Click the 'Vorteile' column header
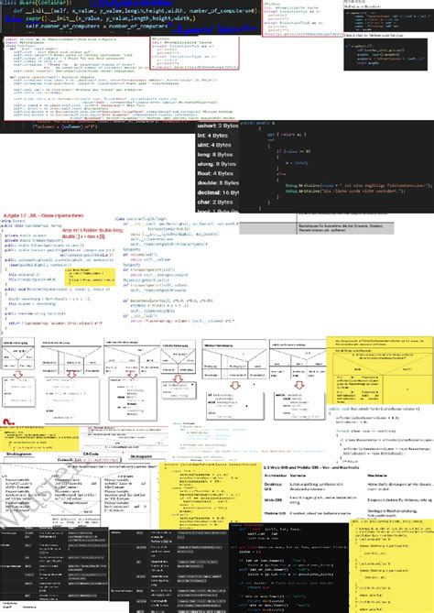434x613 pixels. pyautogui.click(x=298, y=476)
